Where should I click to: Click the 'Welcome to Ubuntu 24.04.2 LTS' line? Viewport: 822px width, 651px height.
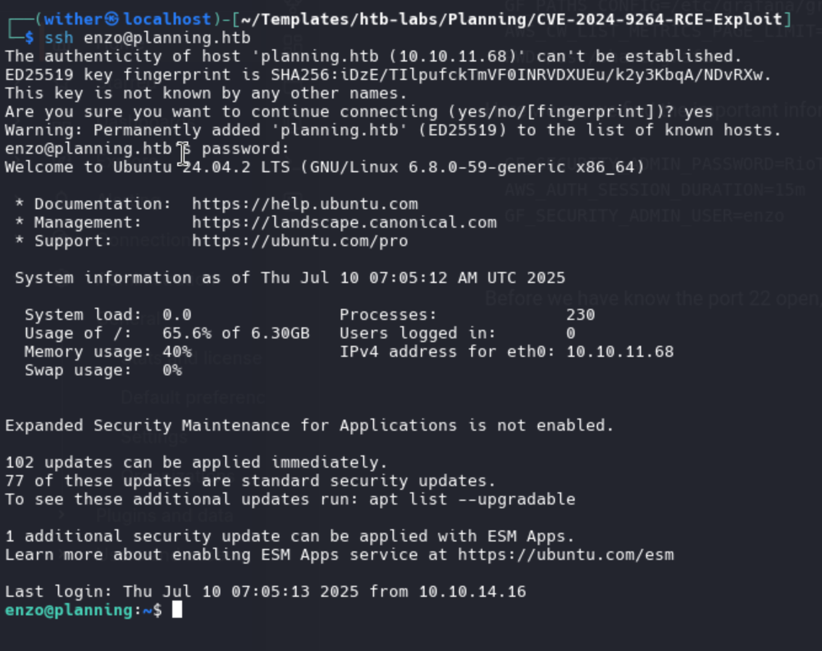(x=324, y=167)
